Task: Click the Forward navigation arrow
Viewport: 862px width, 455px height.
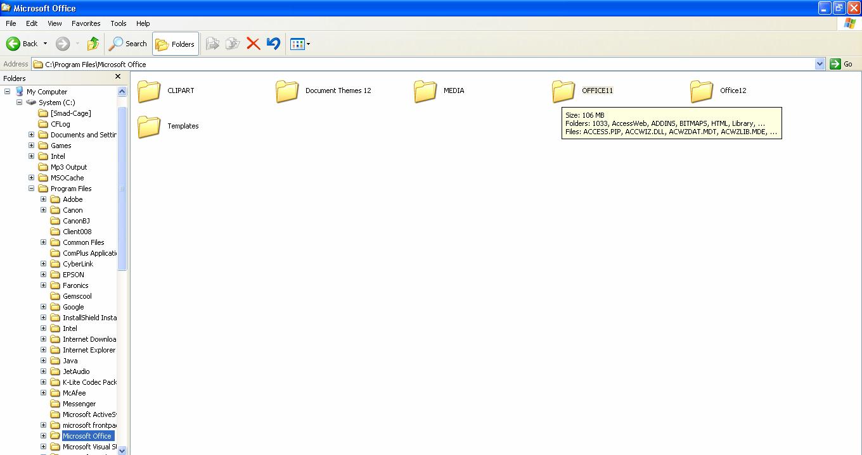Action: click(63, 44)
